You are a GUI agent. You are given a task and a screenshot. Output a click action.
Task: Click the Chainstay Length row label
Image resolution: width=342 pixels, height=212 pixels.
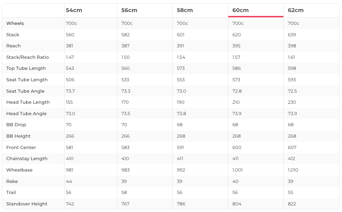pos(27,159)
